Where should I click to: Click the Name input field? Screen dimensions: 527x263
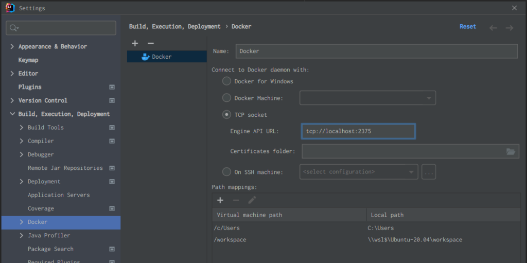[x=376, y=51]
